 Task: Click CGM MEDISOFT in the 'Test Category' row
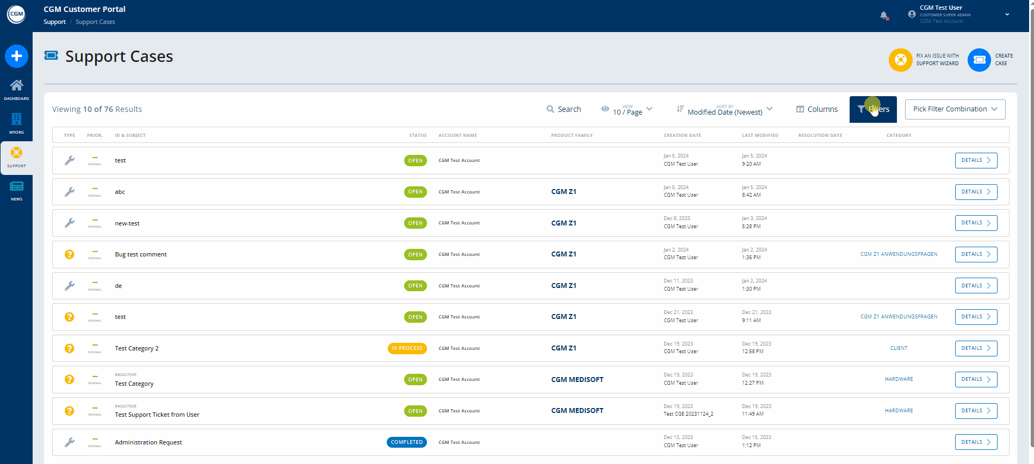[577, 379]
